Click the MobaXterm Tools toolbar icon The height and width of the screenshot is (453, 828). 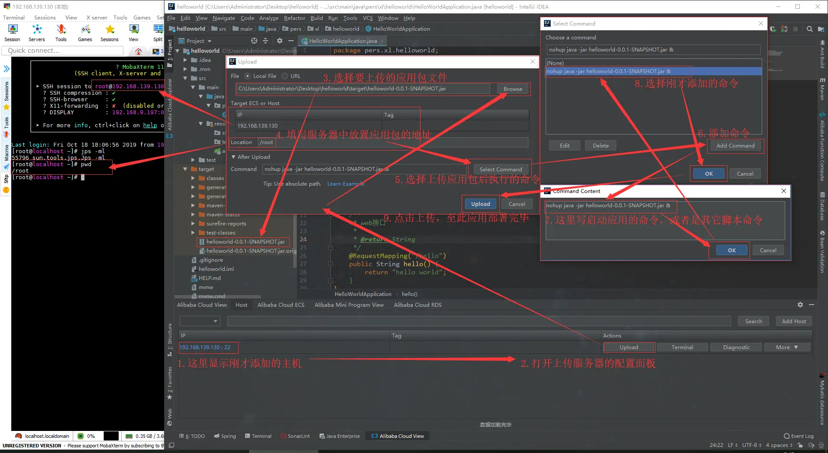tap(61, 32)
